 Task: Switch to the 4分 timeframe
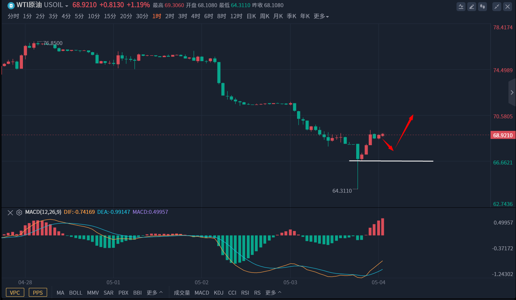[x=66, y=16]
